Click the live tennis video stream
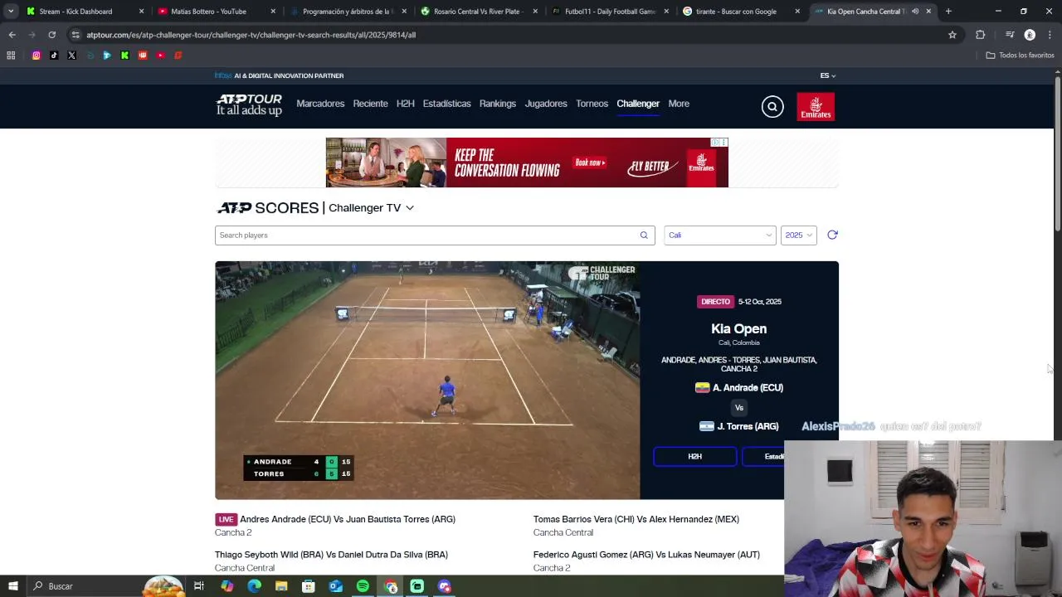This screenshot has height=597, width=1062. pos(427,381)
